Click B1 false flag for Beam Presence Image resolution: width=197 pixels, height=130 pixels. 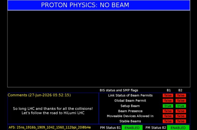coord(168,111)
